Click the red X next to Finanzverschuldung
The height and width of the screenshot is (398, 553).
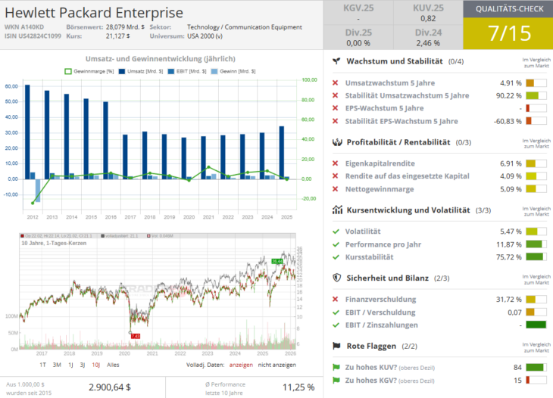[x=336, y=299]
